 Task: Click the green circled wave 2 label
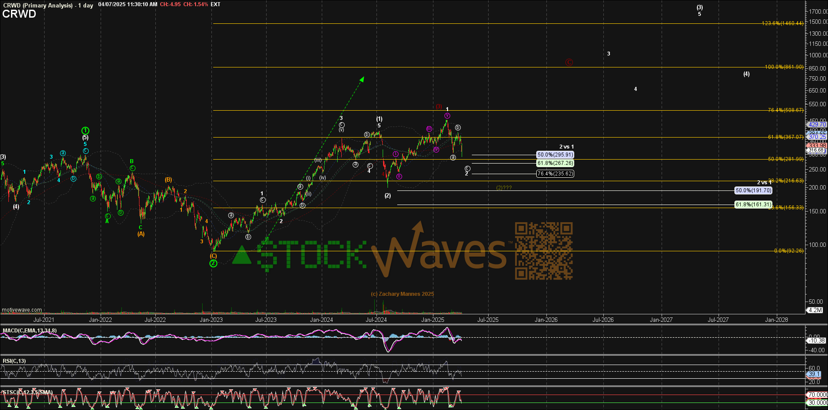click(x=213, y=263)
